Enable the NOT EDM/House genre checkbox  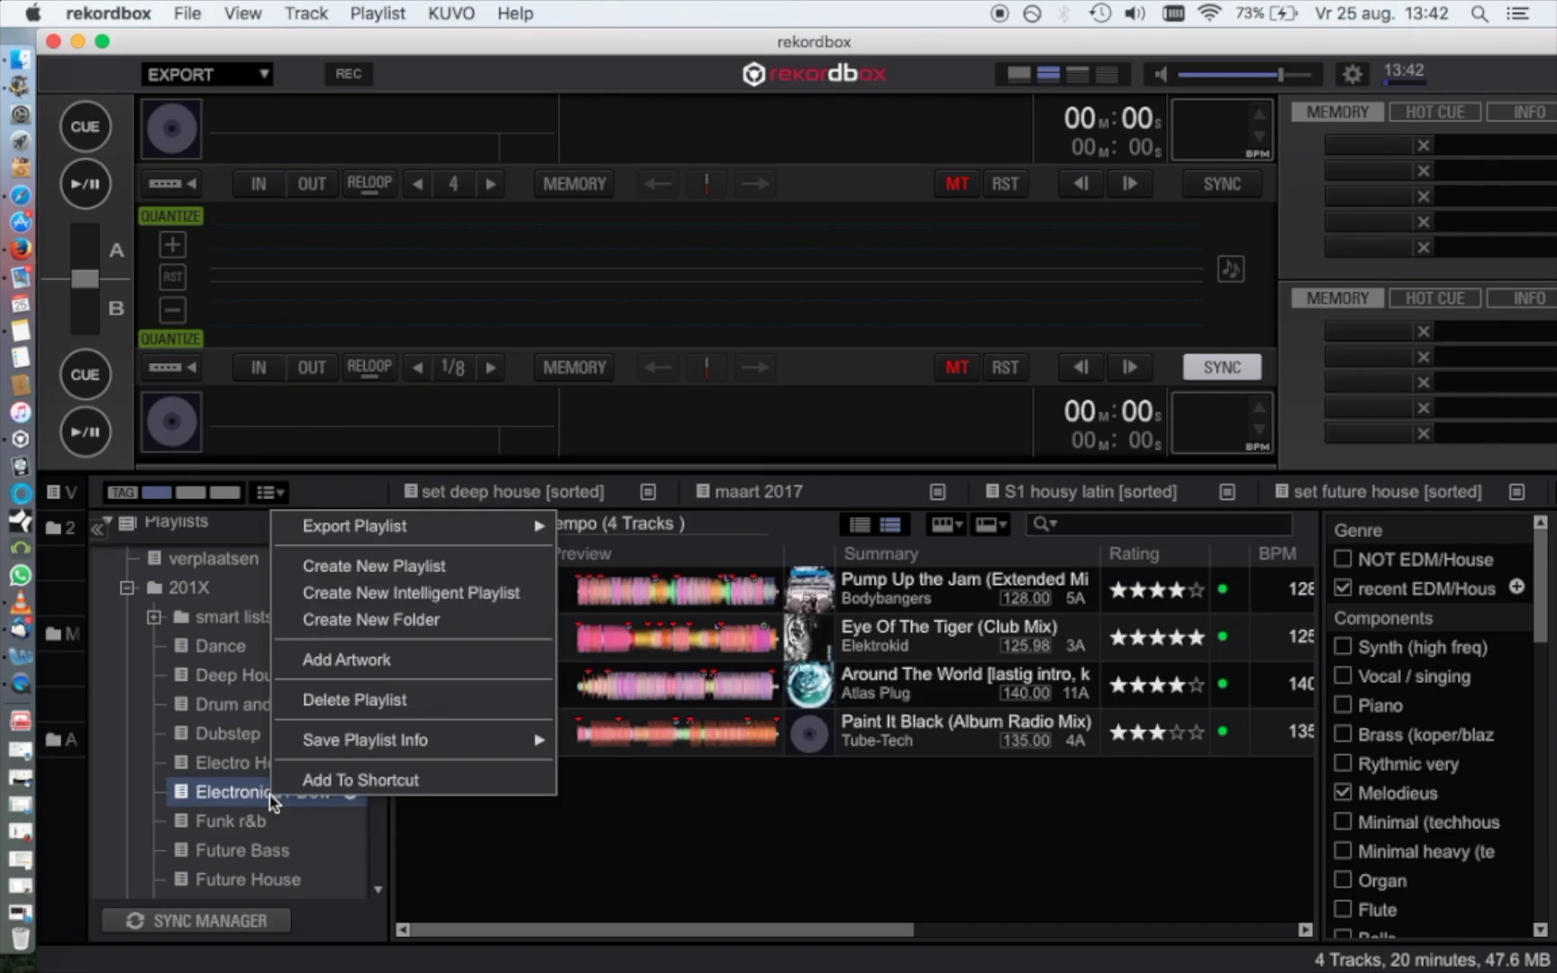(x=1343, y=559)
